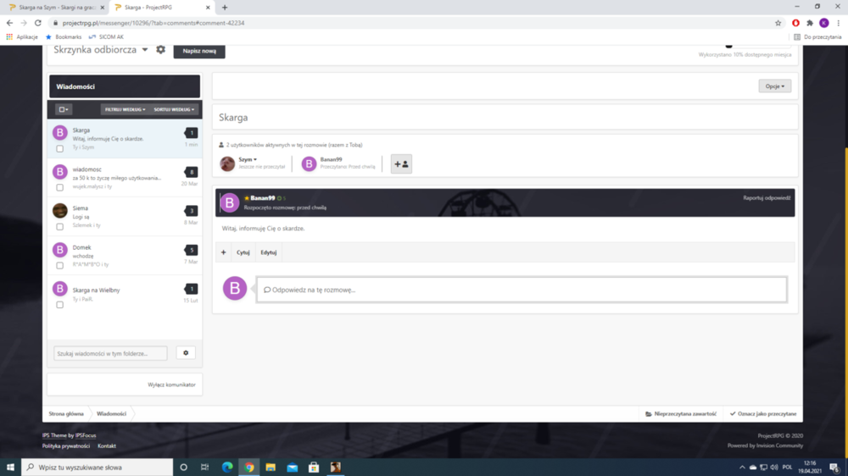Click the Windows taskbar search box
The width and height of the screenshot is (848, 476).
click(98, 468)
